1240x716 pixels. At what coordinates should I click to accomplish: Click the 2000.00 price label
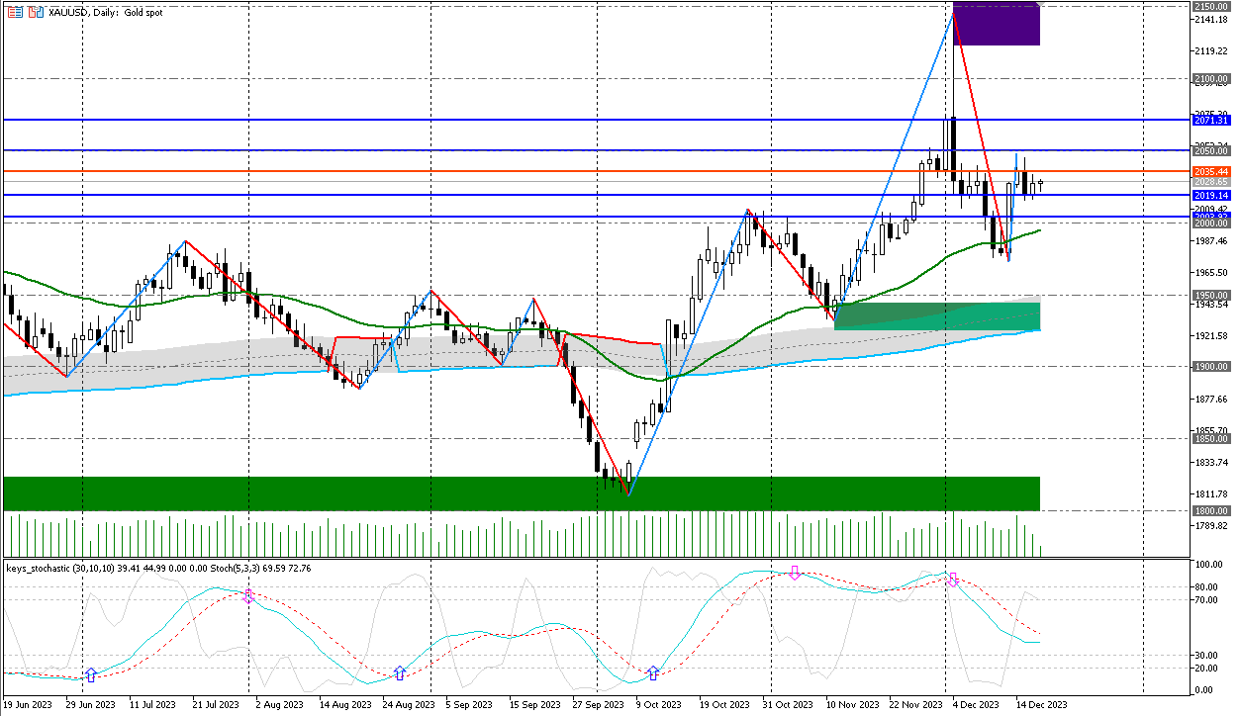pos(1211,224)
